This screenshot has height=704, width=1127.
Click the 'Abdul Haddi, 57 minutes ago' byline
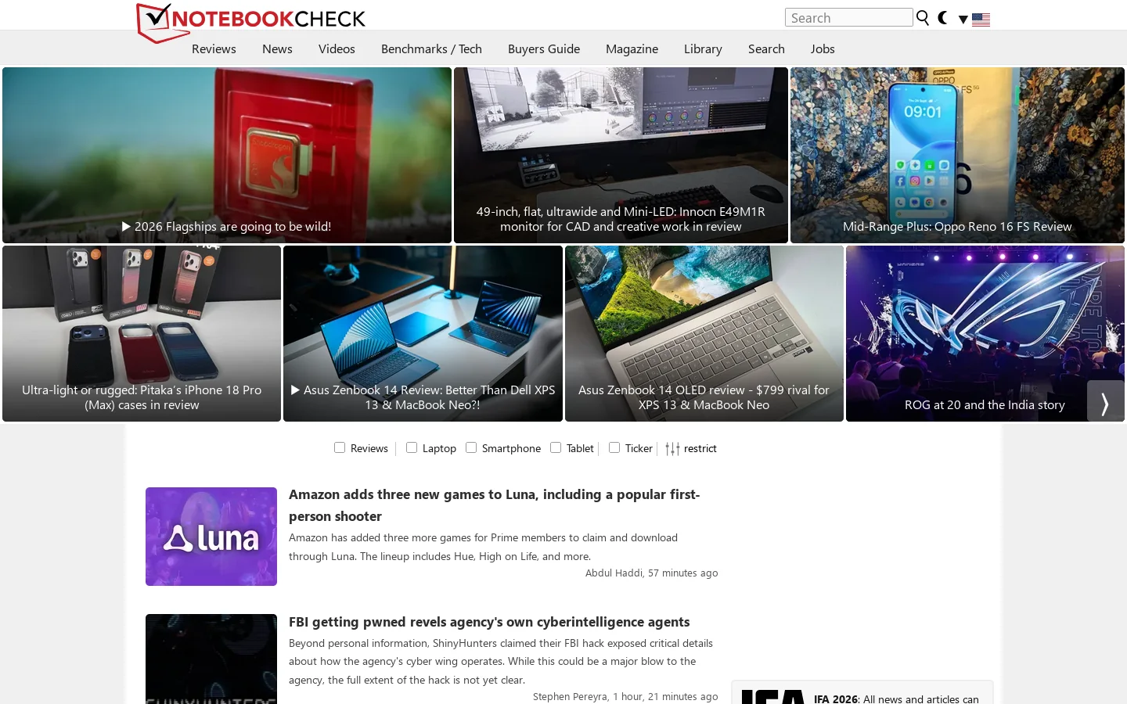pos(651,573)
